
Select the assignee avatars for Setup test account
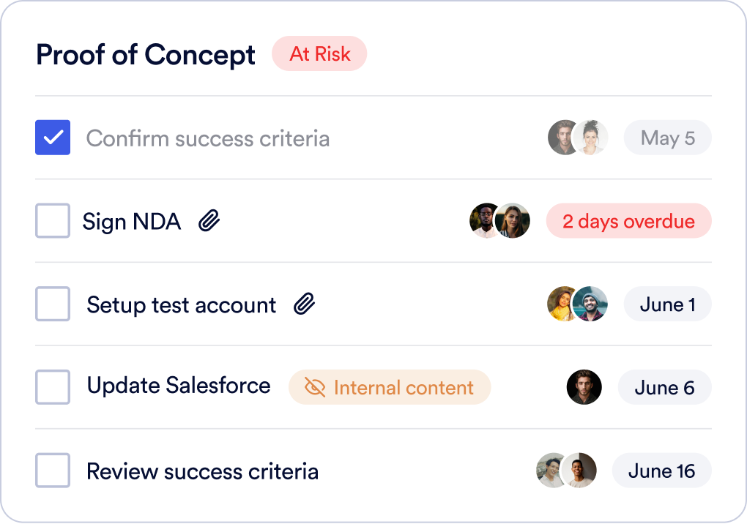[578, 304]
